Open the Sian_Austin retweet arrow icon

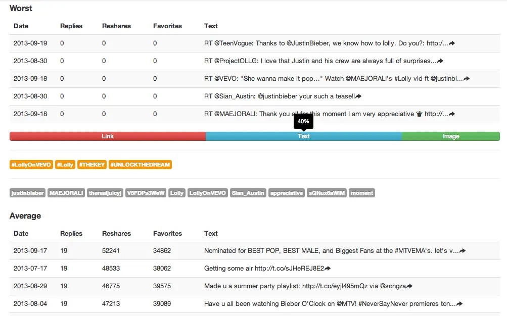pyautogui.click(x=358, y=96)
